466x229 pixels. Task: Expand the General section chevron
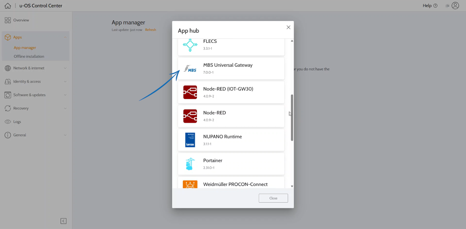[65, 135]
